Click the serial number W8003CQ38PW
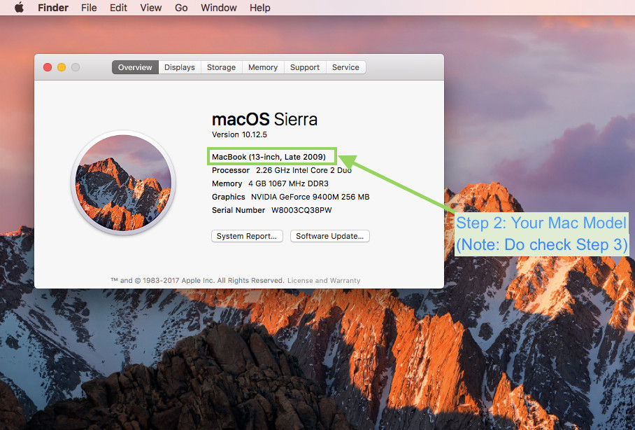635x430 pixels. click(301, 211)
